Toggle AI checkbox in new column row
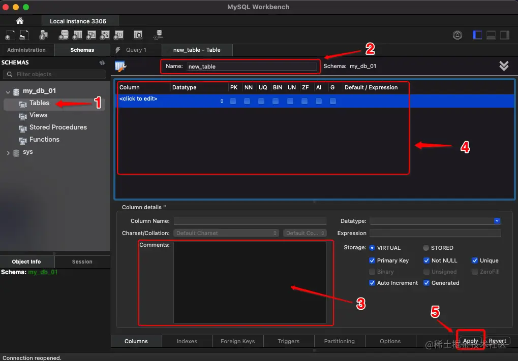 tap(319, 101)
